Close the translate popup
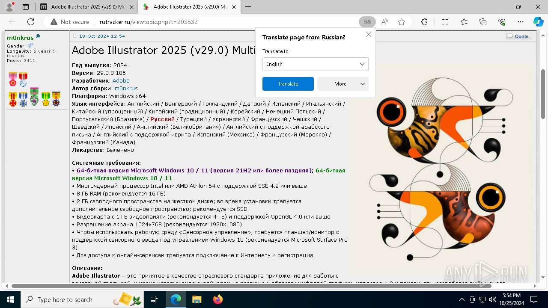The image size is (548, 308). pos(368,34)
